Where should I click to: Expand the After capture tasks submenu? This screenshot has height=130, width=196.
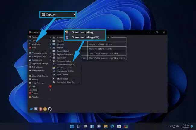[x=51, y=53]
